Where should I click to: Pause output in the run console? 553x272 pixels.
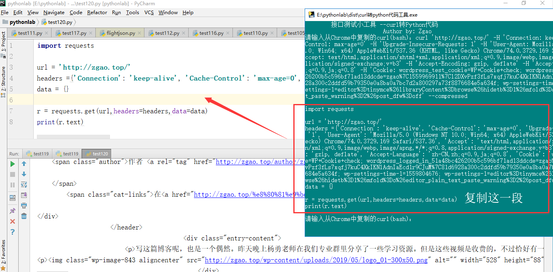[x=12, y=186]
